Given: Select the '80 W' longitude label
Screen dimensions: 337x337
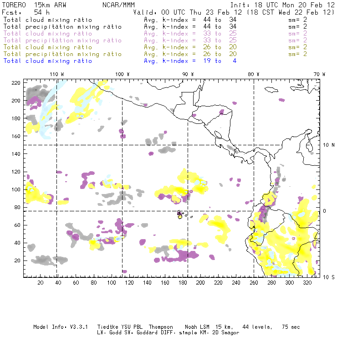Looking at the screenshot, I should 253,74.
